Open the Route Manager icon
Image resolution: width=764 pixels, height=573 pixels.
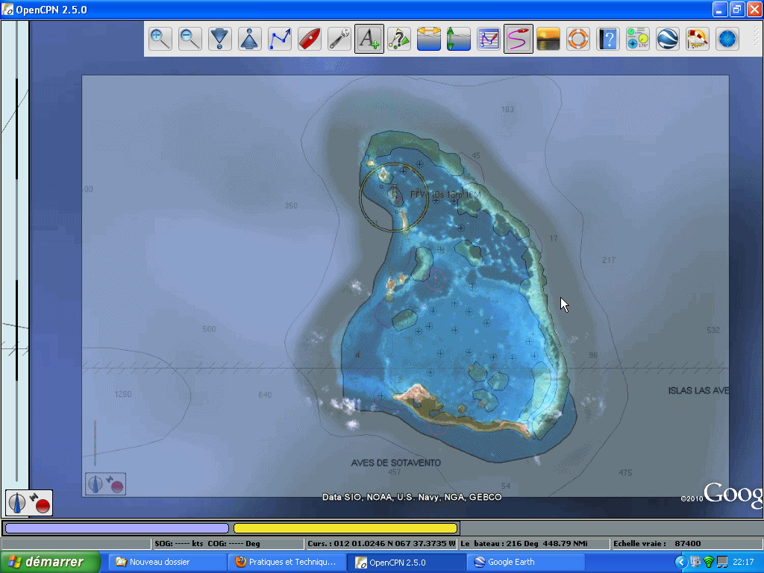point(489,38)
